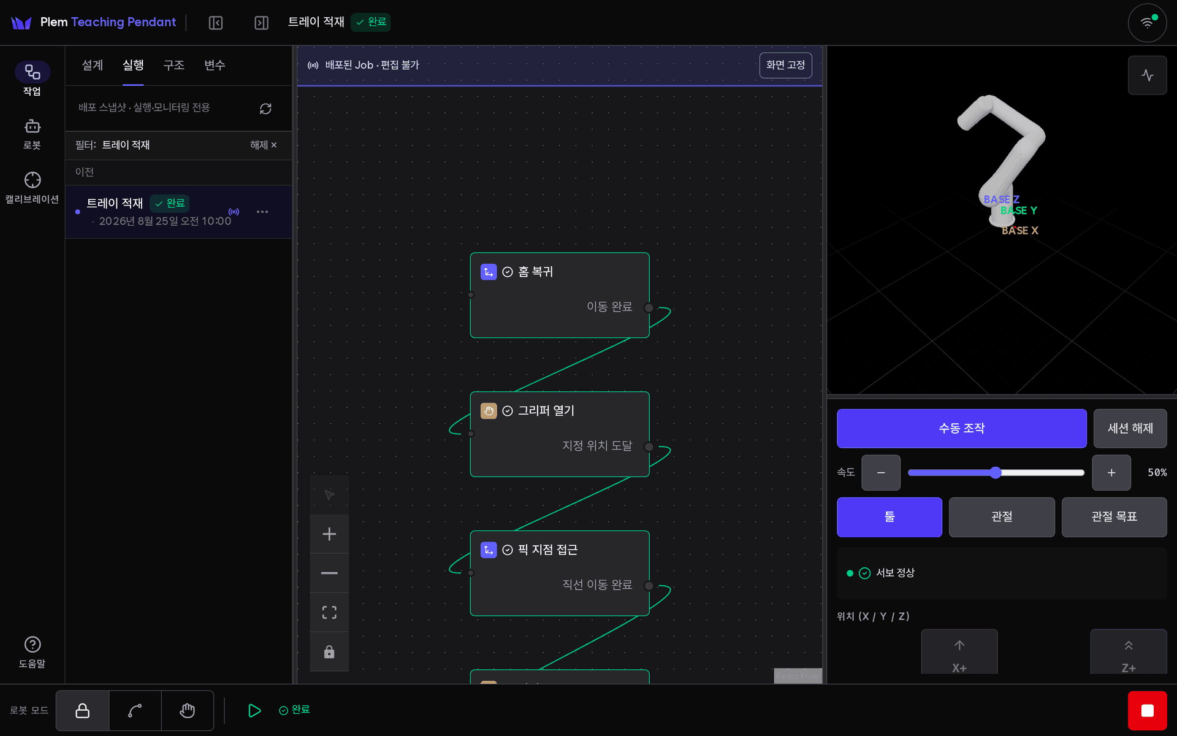The height and width of the screenshot is (736, 1177).
Task: Switch to the 실행 tab
Action: [x=133, y=66]
